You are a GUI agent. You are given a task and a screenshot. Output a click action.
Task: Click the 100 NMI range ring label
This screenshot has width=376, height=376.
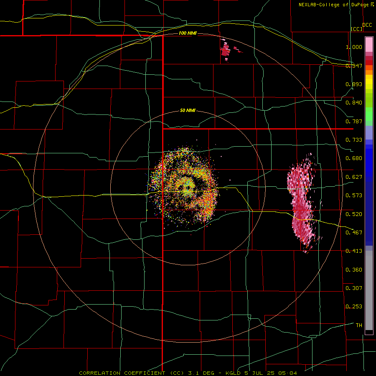pos(188,33)
